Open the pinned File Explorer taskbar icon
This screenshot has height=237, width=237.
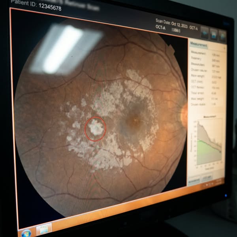[x=44, y=229]
